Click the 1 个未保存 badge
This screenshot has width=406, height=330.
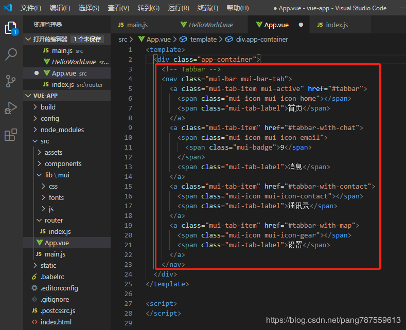click(x=87, y=39)
